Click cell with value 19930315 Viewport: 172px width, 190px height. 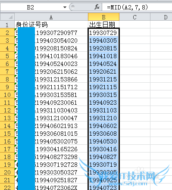pos(103,94)
